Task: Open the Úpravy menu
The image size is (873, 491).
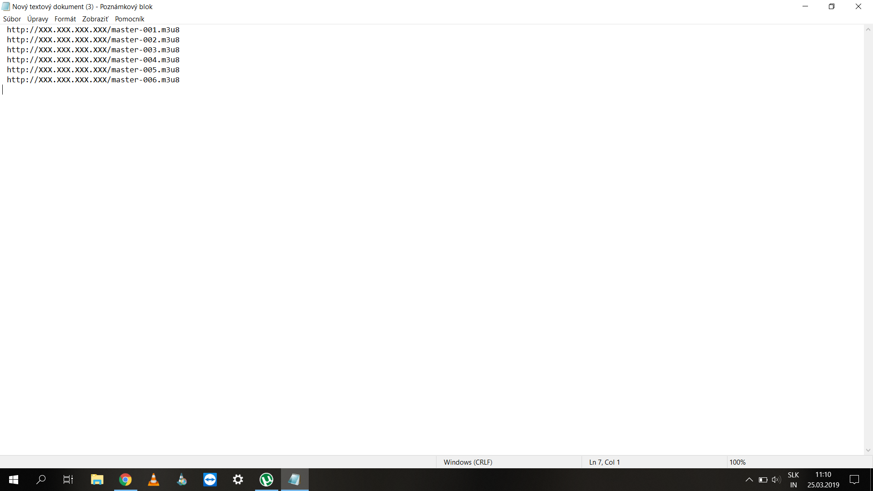Action: (x=37, y=19)
